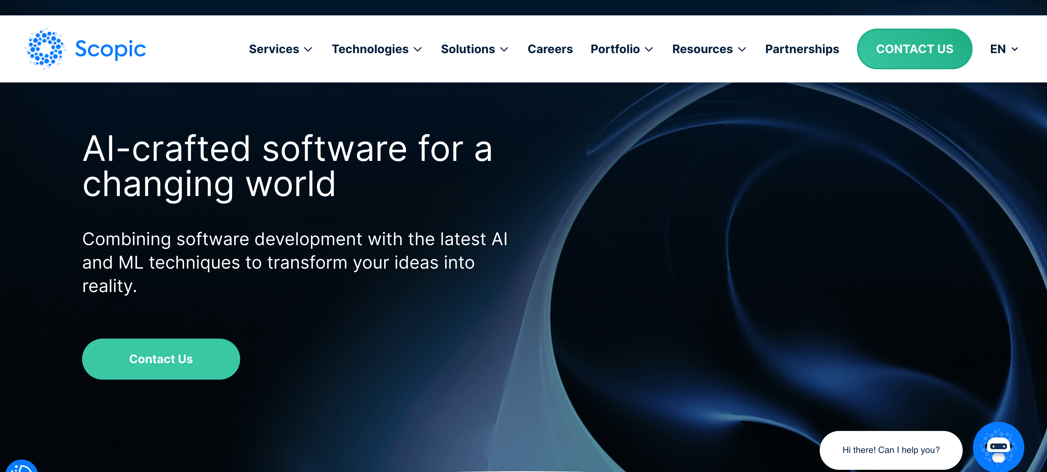Expand the Technologies menu chevron
The width and height of the screenshot is (1047, 472).
418,49
